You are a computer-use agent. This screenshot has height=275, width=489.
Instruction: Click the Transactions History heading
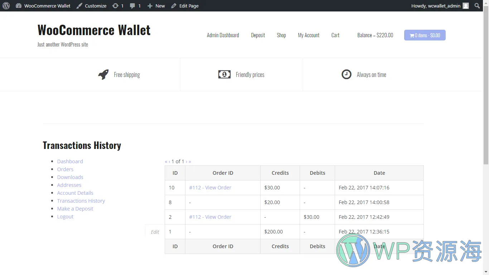[82, 145]
